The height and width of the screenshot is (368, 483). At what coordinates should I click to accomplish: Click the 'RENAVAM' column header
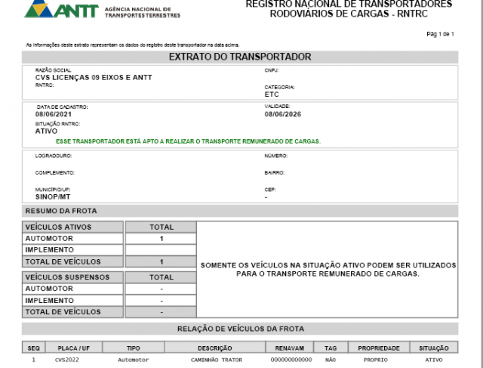290,348
